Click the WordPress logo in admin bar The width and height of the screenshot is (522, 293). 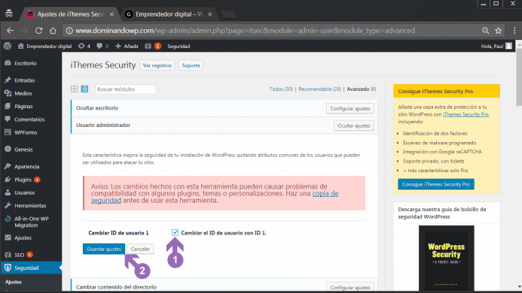click(x=8, y=46)
